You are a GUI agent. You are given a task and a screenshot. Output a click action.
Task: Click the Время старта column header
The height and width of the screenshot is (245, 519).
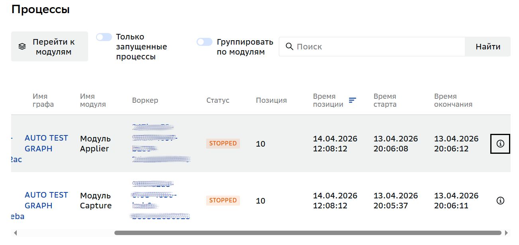(385, 100)
